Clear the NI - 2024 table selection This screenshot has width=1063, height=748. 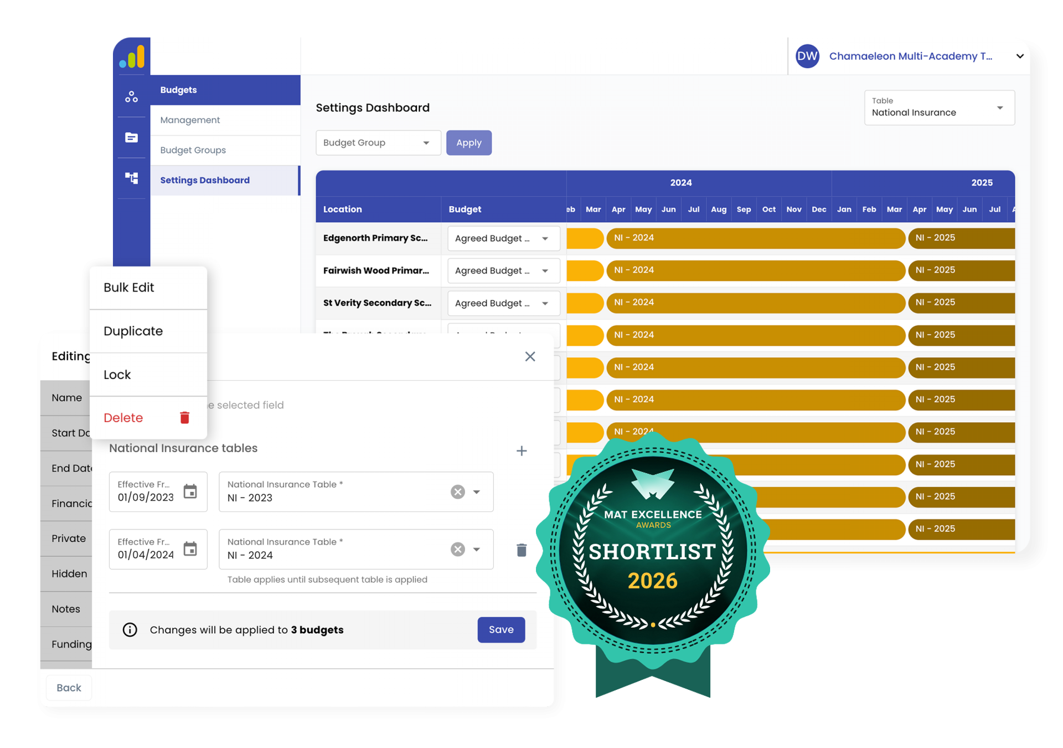[457, 550]
